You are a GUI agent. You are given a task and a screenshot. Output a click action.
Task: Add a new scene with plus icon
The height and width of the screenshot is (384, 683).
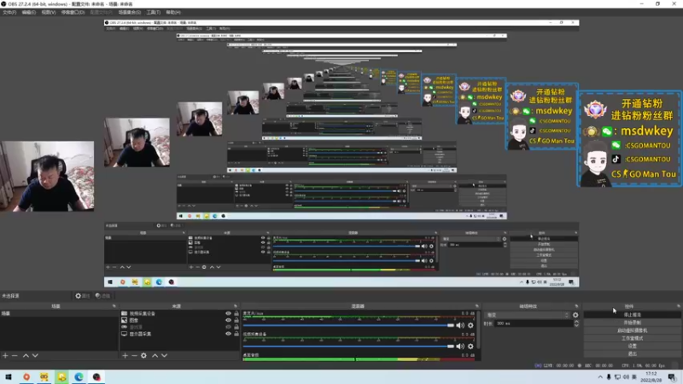coord(5,356)
